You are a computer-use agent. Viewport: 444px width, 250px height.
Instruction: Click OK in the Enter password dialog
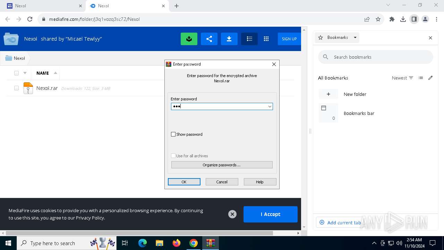click(x=184, y=182)
